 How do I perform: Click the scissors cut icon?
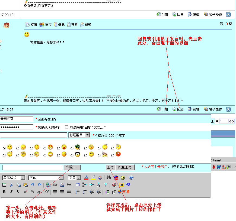click(11, 185)
